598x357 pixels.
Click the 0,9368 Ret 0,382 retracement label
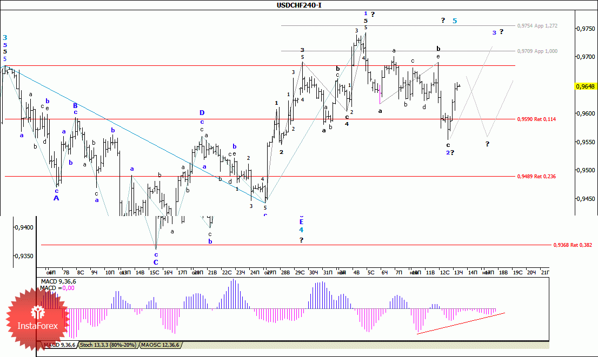tap(573, 245)
